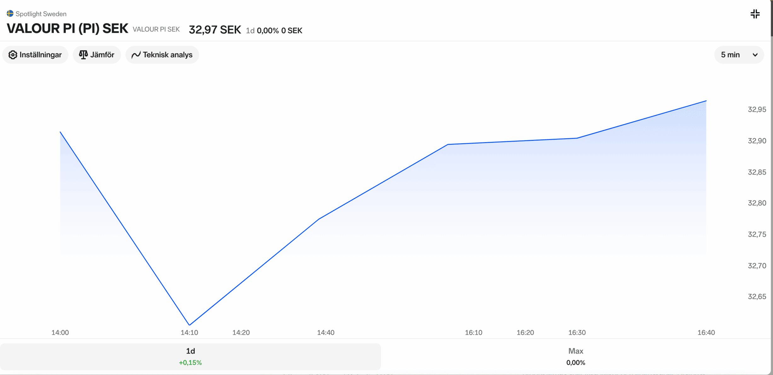The height and width of the screenshot is (375, 773).
Task: Click the chart low point at 14:10
Action: pyautogui.click(x=189, y=325)
